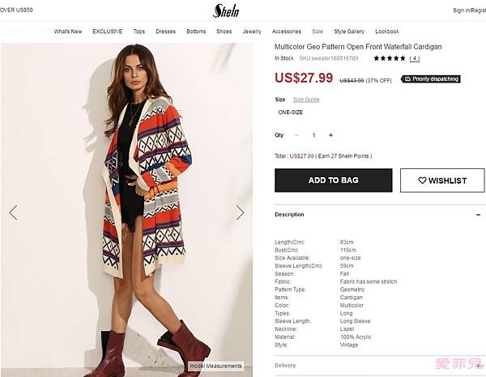Screen dimensions: 486x377
Task: Decrease quantity with the minus button
Action: coord(296,135)
